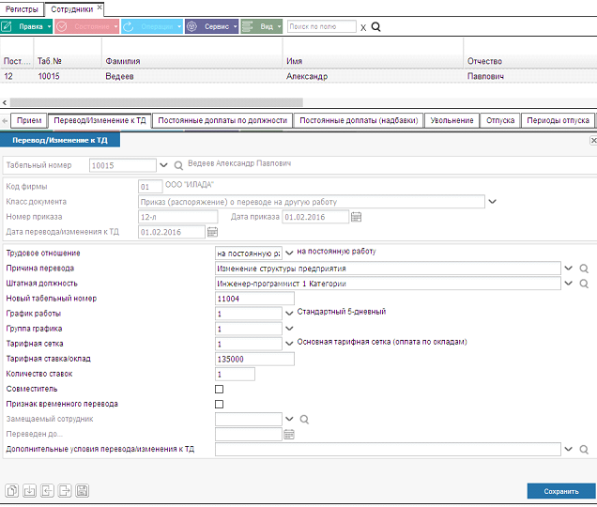Expand the Группа графика dropdown
This screenshot has height=507, width=597.
click(x=289, y=329)
